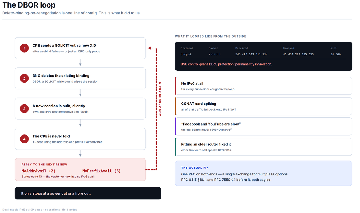The height and width of the screenshot is (213, 360).
Task: Select the "solicit" packet cell
Action: coord(215,55)
